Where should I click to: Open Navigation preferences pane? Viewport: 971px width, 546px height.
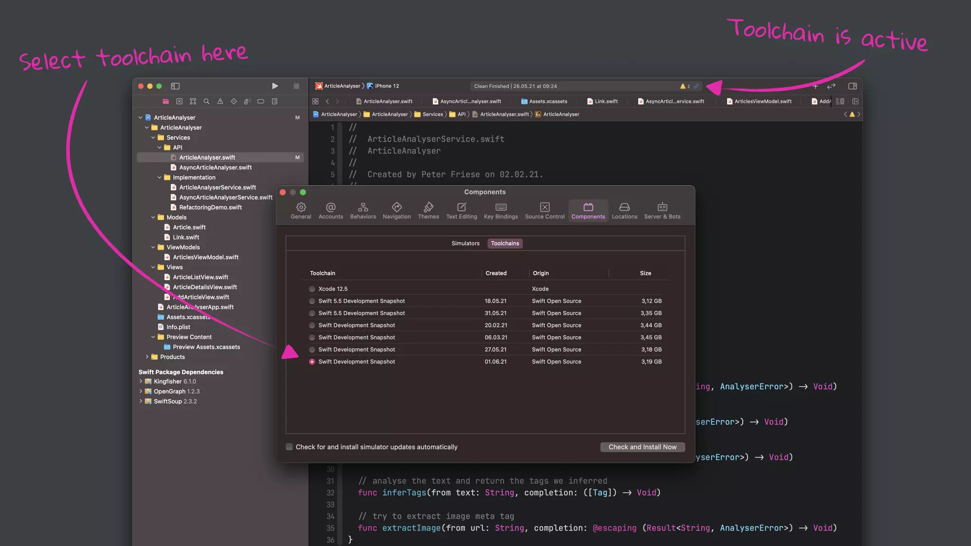(397, 211)
